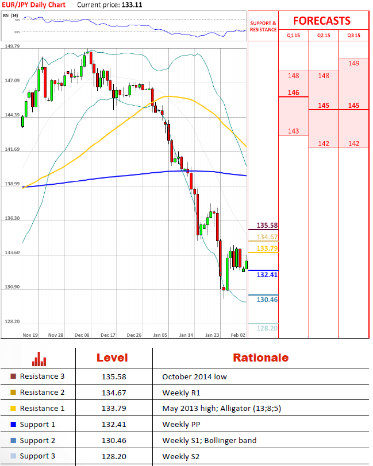Image resolution: width=373 pixels, height=466 pixels.
Task: Click the Q3 15 forecast value 145
Action: (353, 106)
